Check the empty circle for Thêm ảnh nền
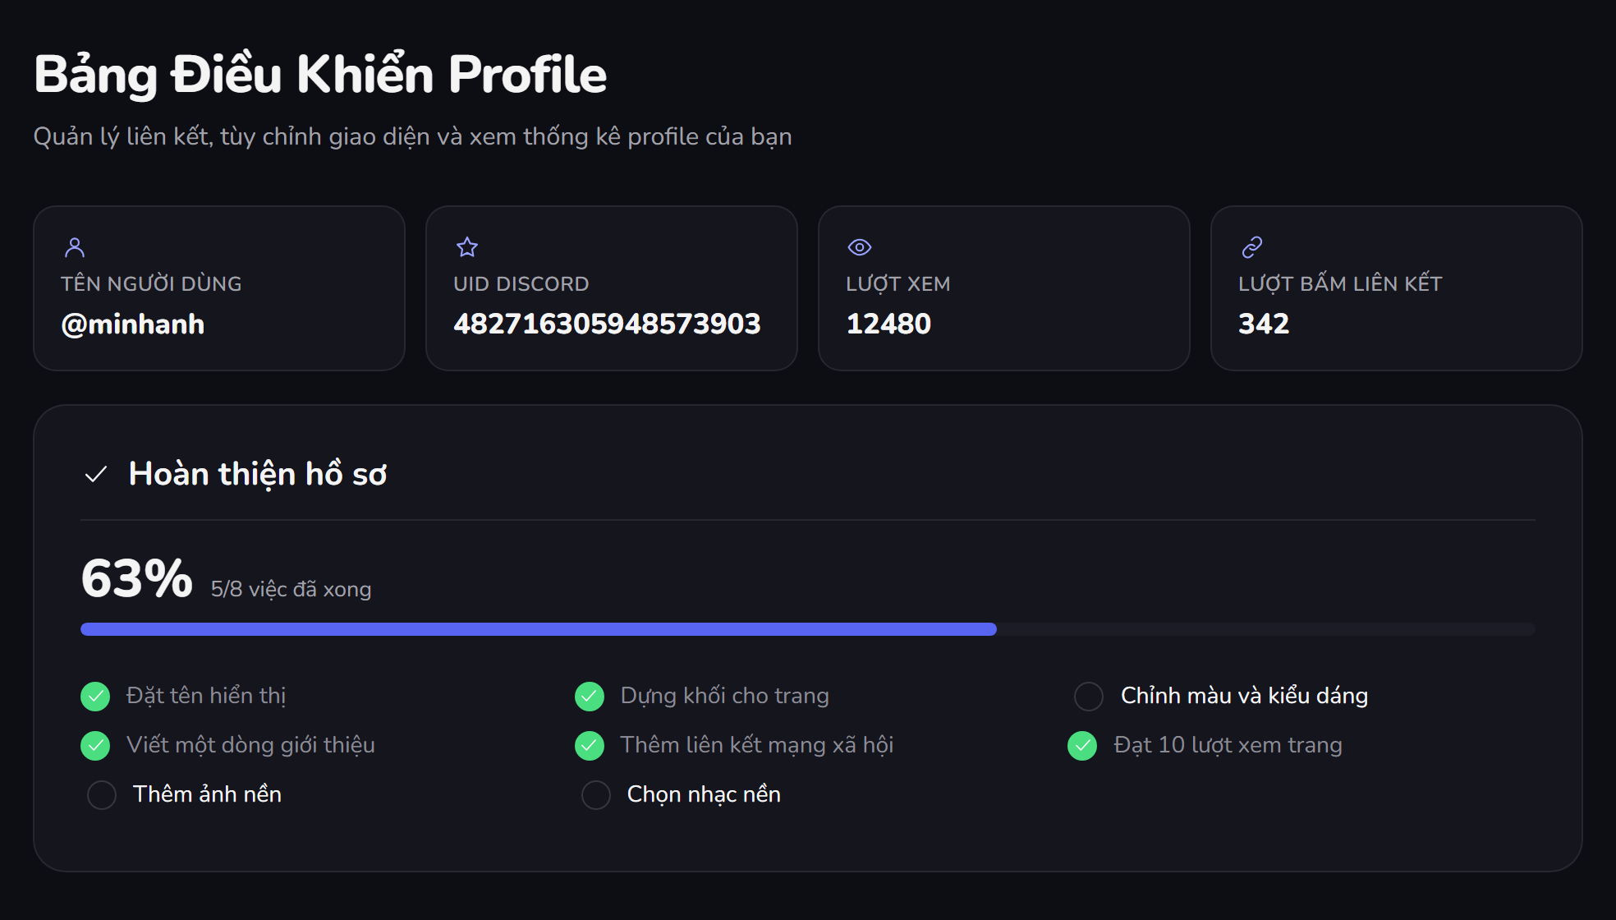The width and height of the screenshot is (1616, 920). click(x=102, y=795)
